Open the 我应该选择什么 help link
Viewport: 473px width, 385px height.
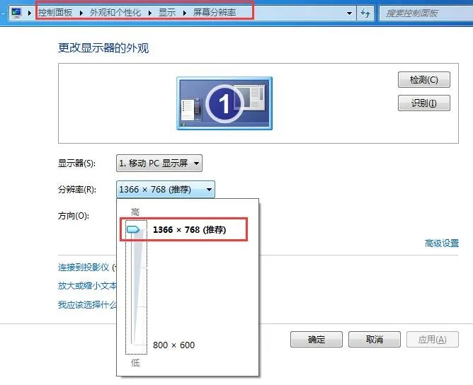point(87,304)
